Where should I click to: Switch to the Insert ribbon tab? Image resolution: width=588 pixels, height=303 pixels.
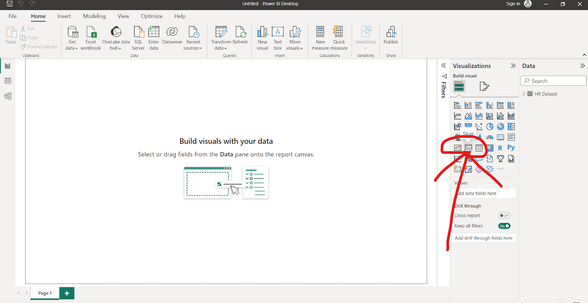[x=64, y=16]
